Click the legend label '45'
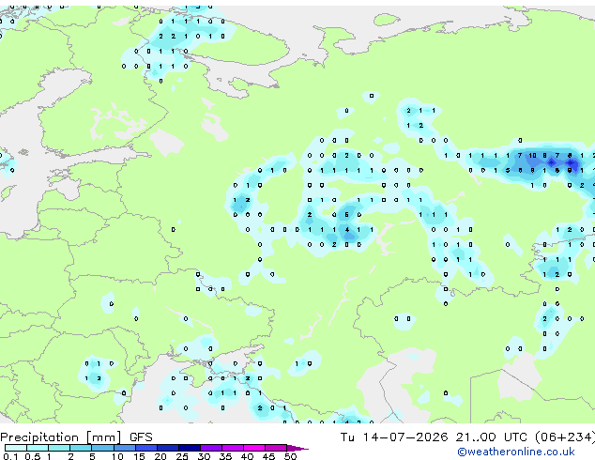 point(268,456)
